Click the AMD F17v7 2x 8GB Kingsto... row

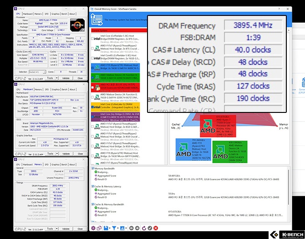116,146
